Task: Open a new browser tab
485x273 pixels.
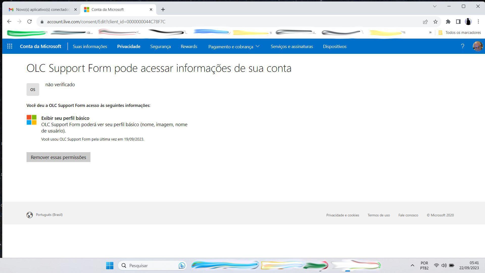Action: pyautogui.click(x=163, y=10)
